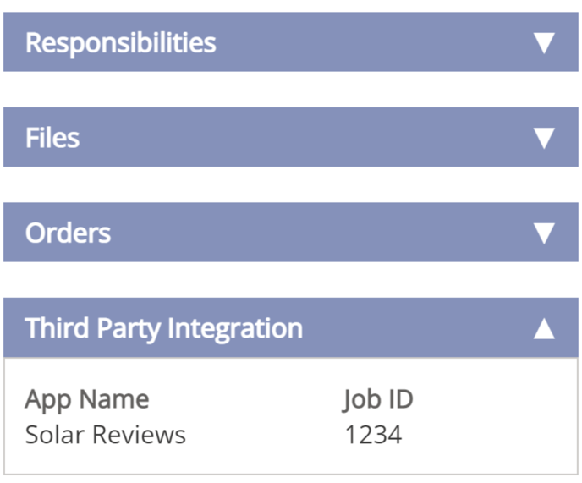The height and width of the screenshot is (483, 582).
Task: Click white gap between Files and Orders
Action: [291, 184]
